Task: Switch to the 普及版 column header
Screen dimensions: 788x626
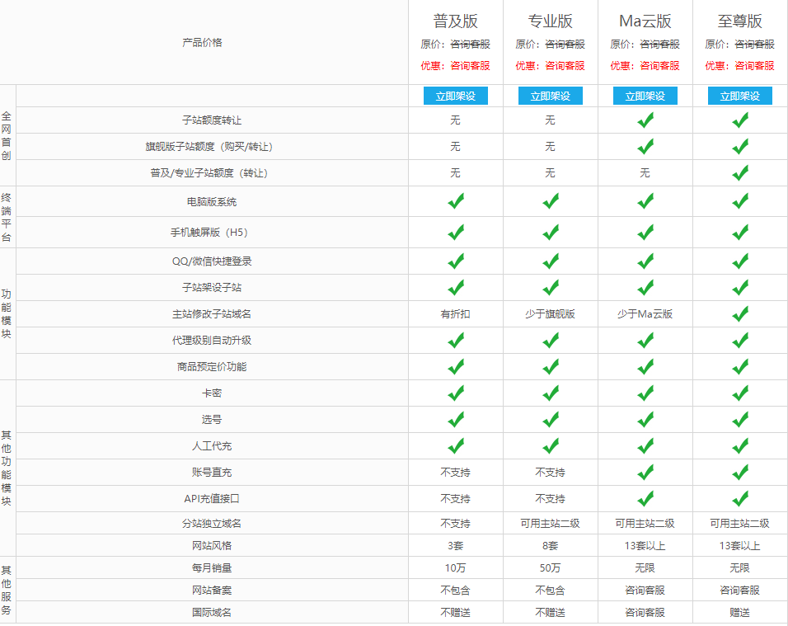Action: point(457,21)
